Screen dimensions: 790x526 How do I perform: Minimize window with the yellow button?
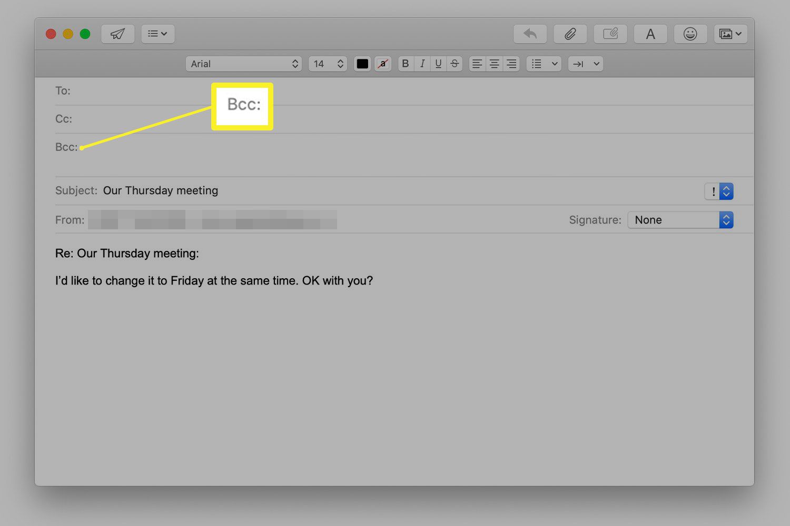68,34
